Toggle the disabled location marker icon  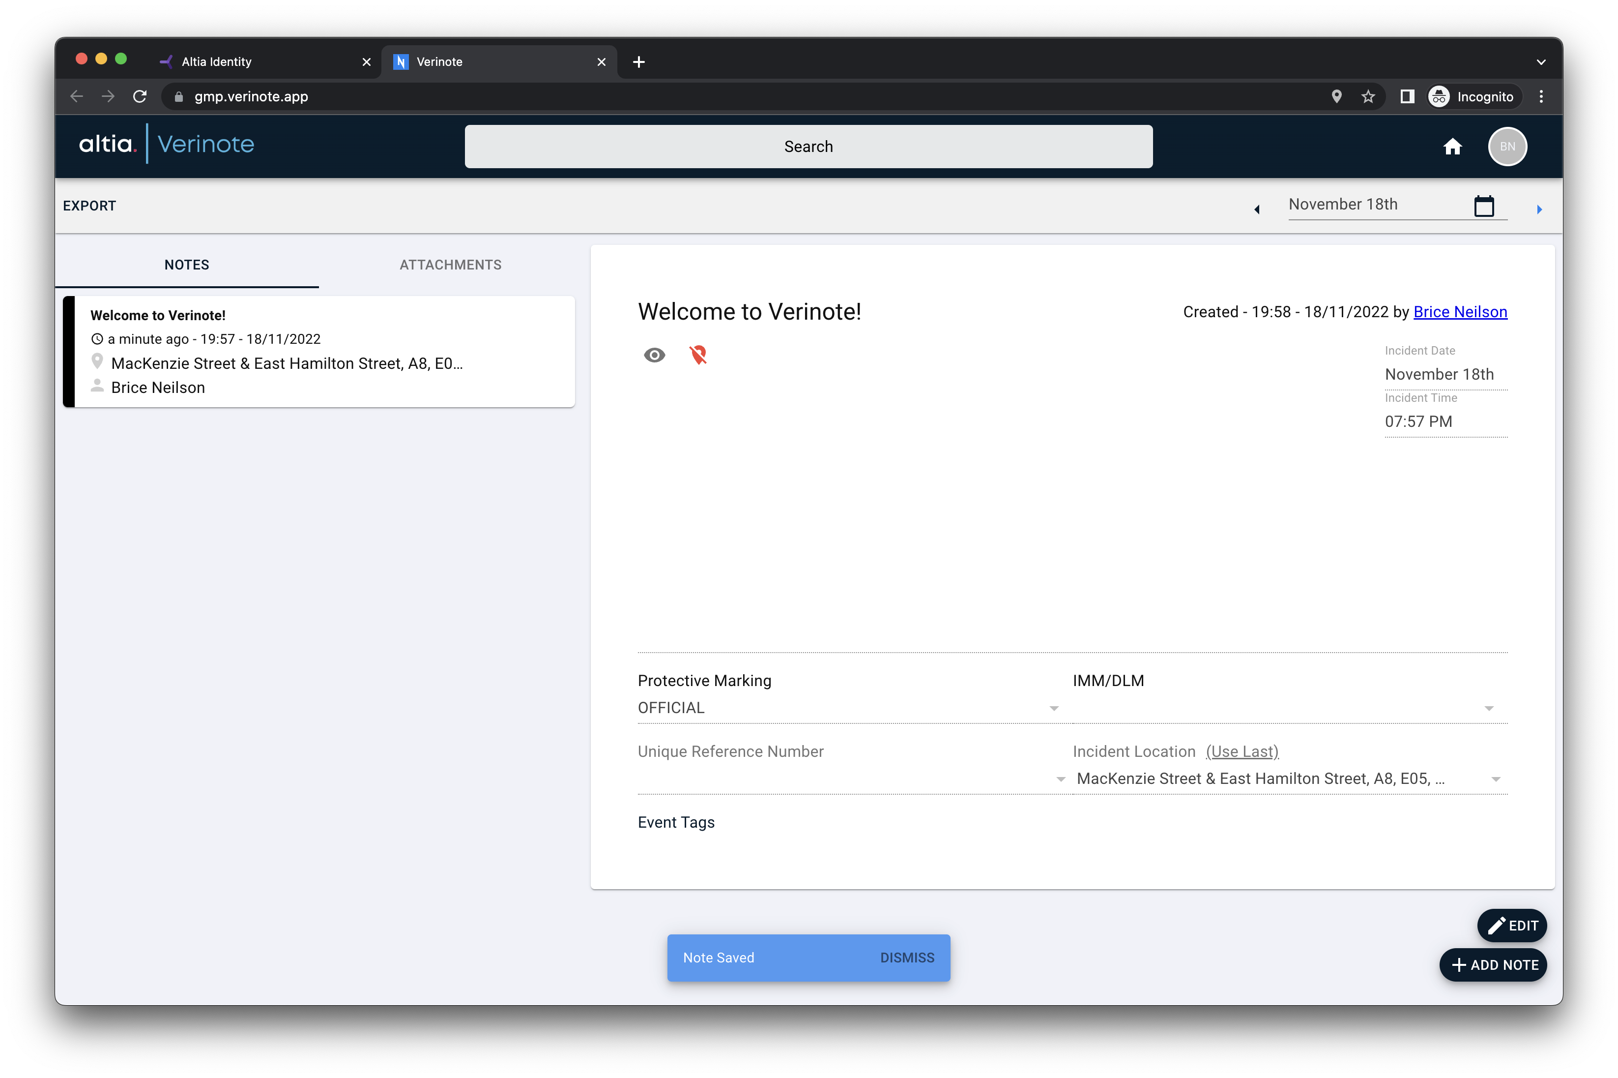click(x=698, y=355)
